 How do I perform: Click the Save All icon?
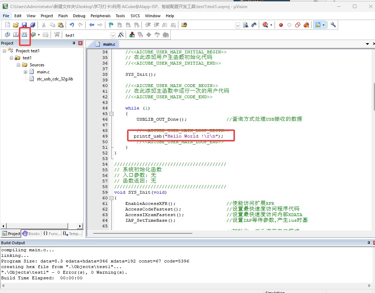tap(33, 25)
